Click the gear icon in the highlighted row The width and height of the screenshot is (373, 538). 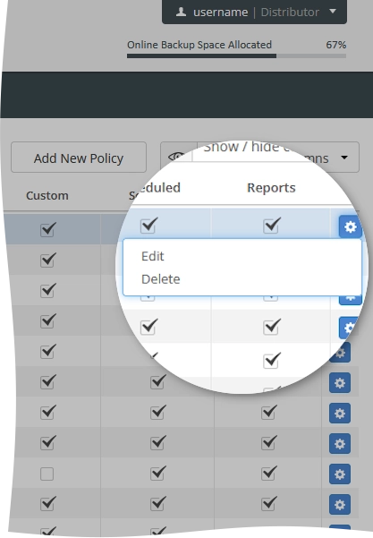[351, 226]
